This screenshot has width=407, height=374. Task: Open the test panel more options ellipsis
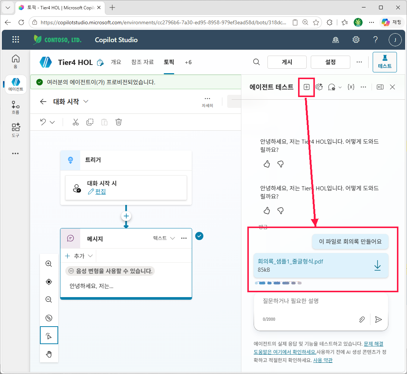(x=363, y=87)
